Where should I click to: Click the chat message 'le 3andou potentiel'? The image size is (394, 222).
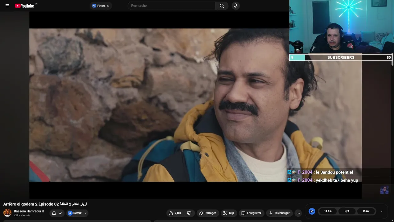click(334, 172)
